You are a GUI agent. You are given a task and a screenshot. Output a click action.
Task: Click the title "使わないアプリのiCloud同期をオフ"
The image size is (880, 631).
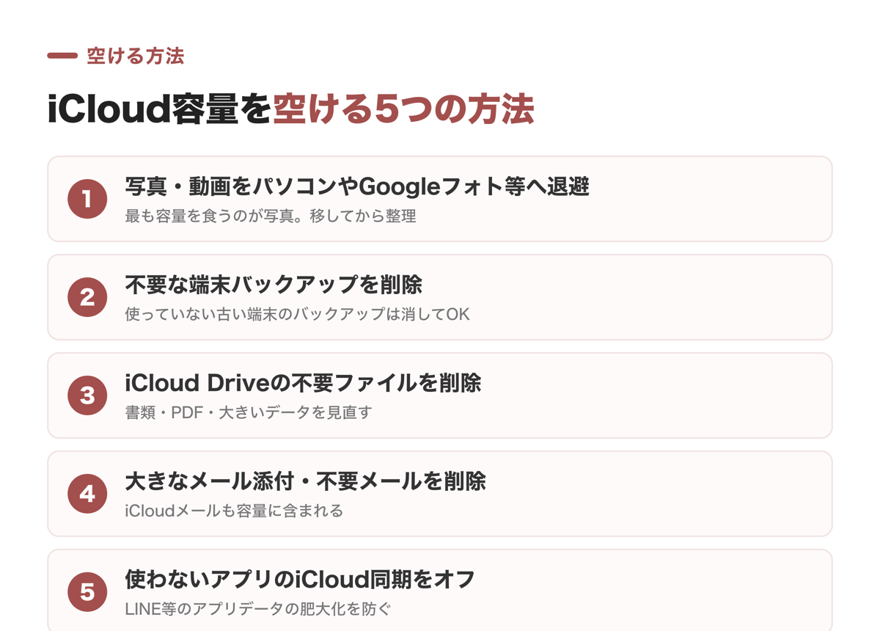(x=300, y=580)
